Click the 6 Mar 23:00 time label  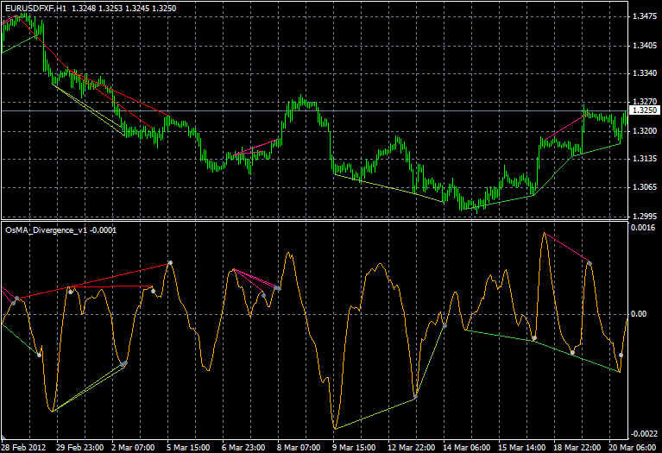(x=243, y=448)
